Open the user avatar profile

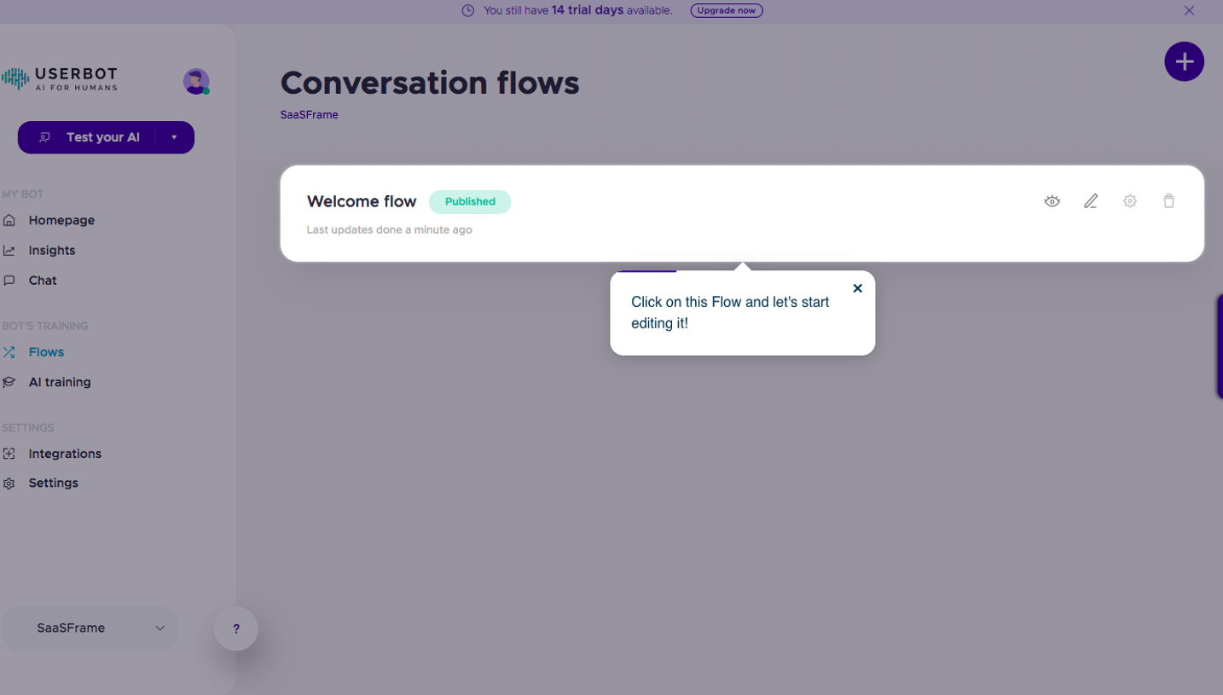click(196, 81)
